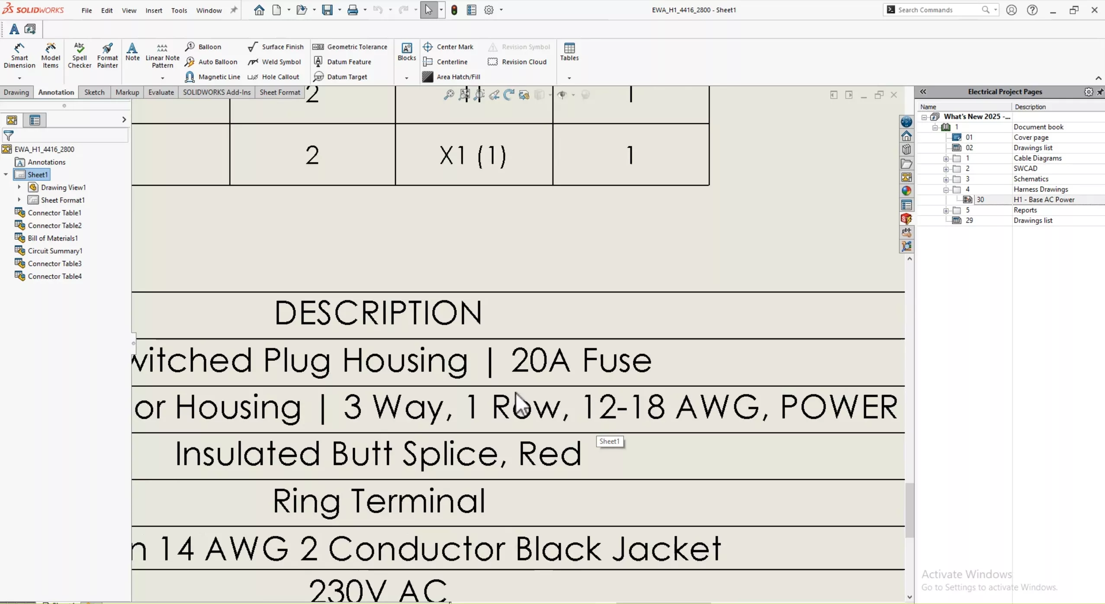Click the Smart Dimension tool
The width and height of the screenshot is (1105, 604).
(19, 56)
